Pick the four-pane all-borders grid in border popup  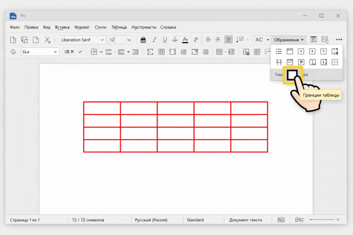click(x=335, y=62)
